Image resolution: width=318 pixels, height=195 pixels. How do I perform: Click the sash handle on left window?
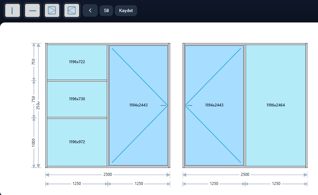163,105
